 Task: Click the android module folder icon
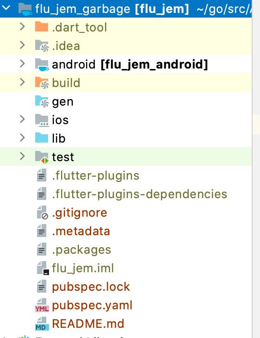click(42, 64)
